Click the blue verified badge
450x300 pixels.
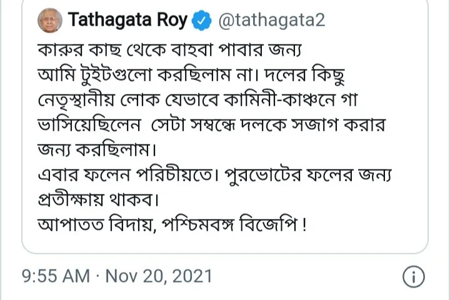point(199,21)
